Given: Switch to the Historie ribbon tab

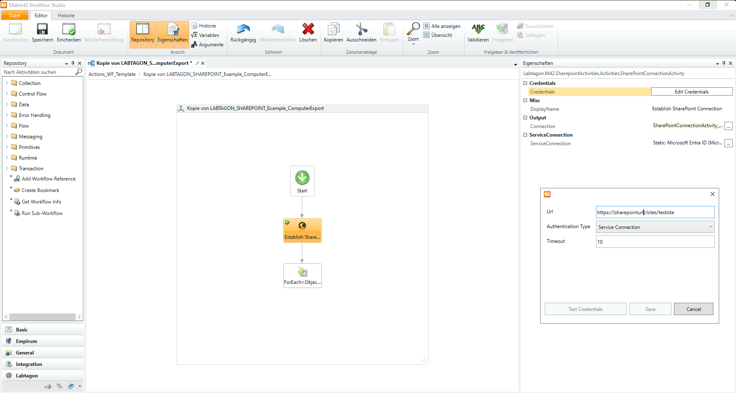Looking at the screenshot, I should pos(66,16).
